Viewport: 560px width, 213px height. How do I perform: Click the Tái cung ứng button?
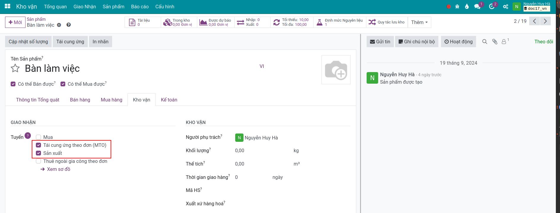(x=70, y=42)
